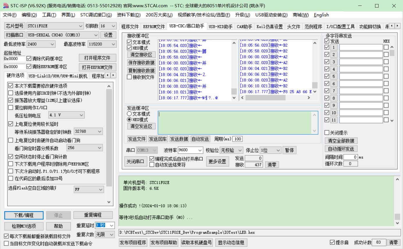Click 清零 button next to success count
403x249 pixels.
pyautogui.click(x=393, y=242)
